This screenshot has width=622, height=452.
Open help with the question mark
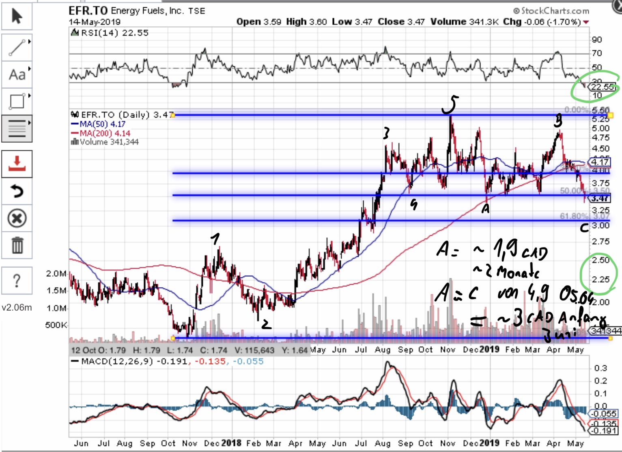point(17,280)
